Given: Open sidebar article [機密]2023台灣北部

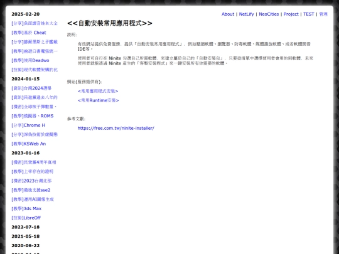Looking at the screenshot, I should pos(31,181).
